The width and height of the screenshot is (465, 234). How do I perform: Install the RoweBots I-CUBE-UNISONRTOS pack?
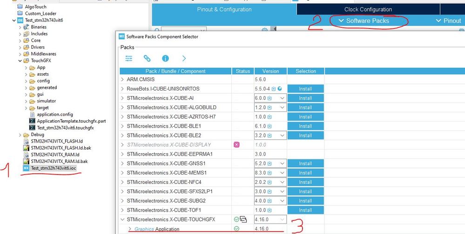click(x=305, y=89)
